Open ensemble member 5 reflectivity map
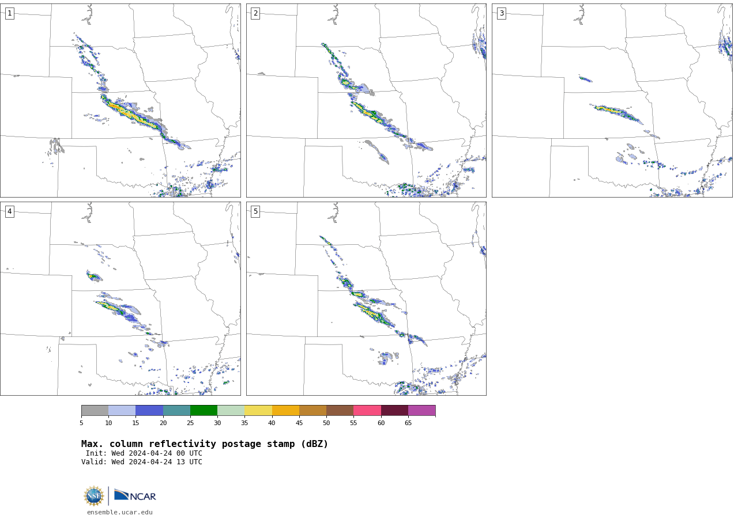738x519 pixels. (366, 298)
